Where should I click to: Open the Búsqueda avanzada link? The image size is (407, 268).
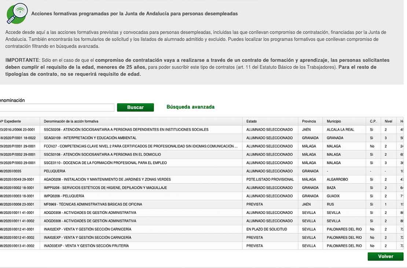point(191,107)
